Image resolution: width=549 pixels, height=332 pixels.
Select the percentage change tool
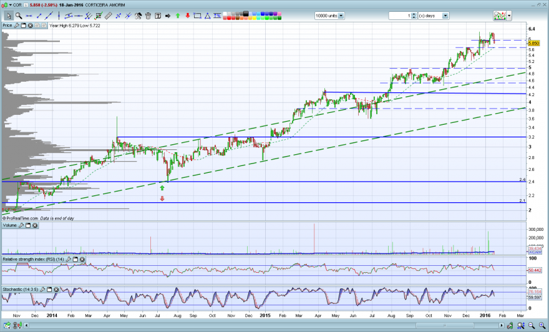(217, 16)
